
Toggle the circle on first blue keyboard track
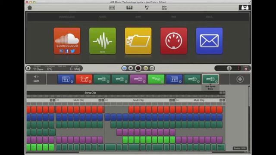(72, 81)
